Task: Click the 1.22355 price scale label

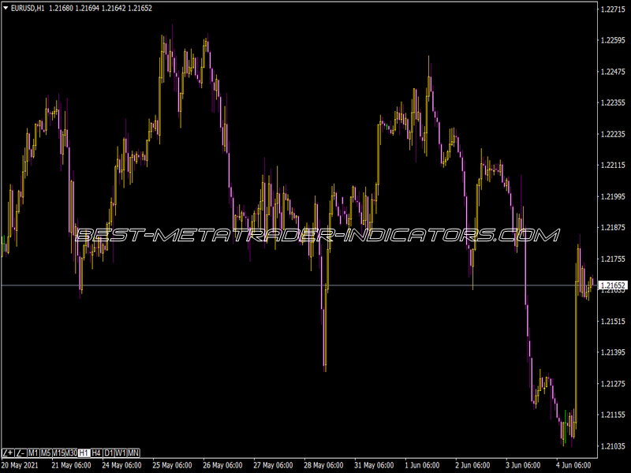Action: (x=613, y=102)
